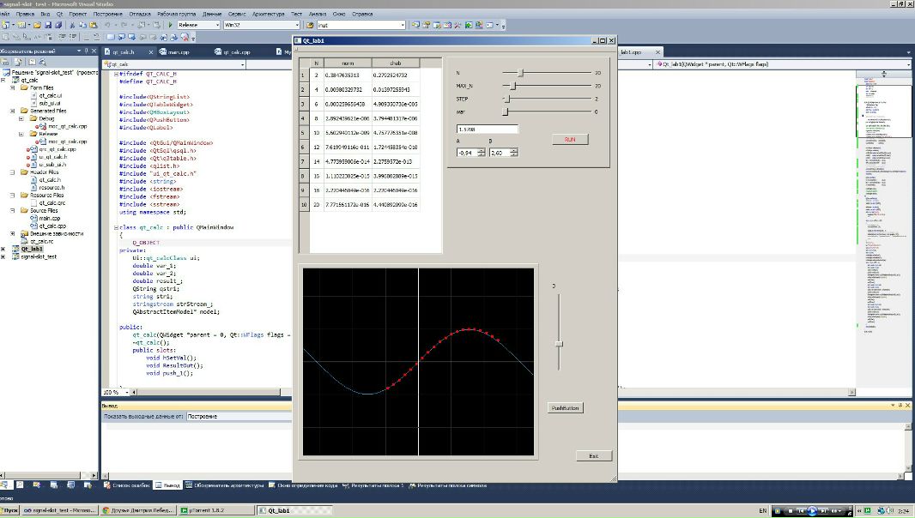Image resolution: width=915 pixels, height=518 pixels.
Task: Click the MAX_N slider handle
Action: point(514,86)
